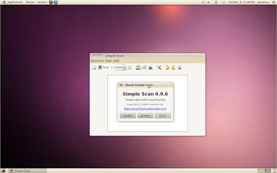277x173 pixels.
Task: Open the Help icon in top panel
Action: point(56,2)
